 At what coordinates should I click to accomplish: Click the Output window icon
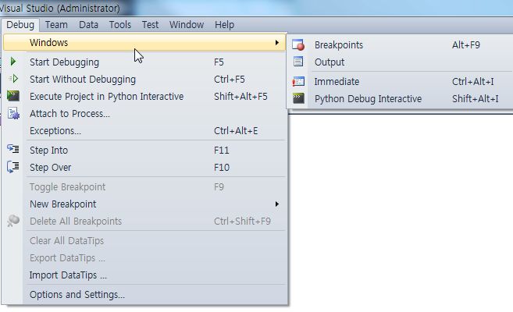298,62
